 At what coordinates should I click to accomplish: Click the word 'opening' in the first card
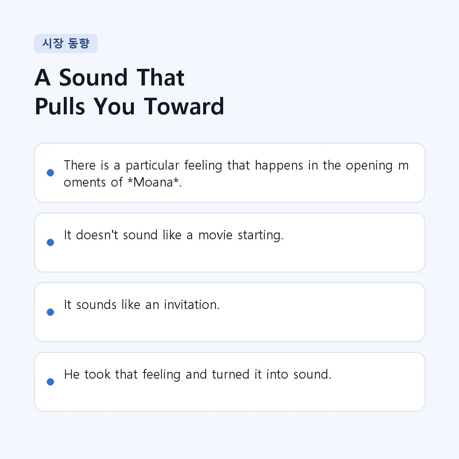(369, 166)
